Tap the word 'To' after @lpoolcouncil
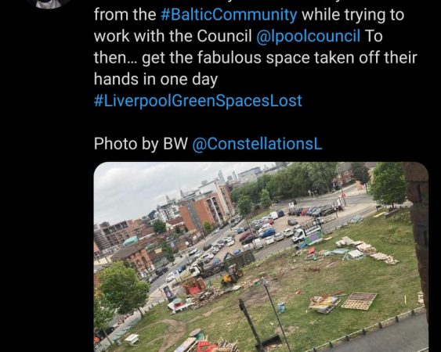Viewport: 441px width, 352px height. (374, 36)
